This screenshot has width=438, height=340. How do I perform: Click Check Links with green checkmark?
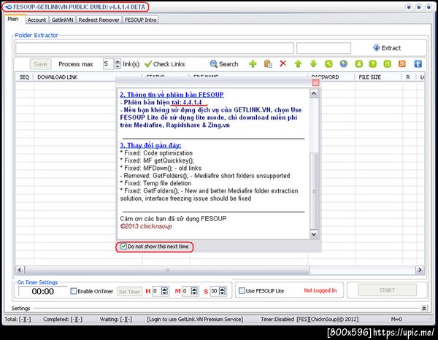(x=165, y=64)
